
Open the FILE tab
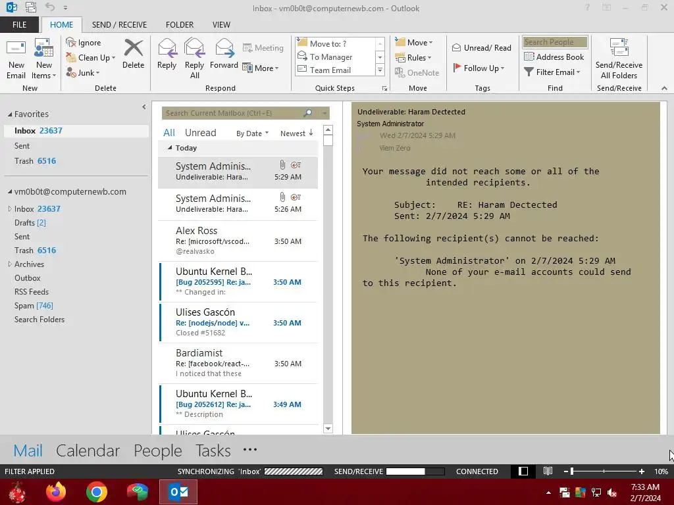click(19, 24)
